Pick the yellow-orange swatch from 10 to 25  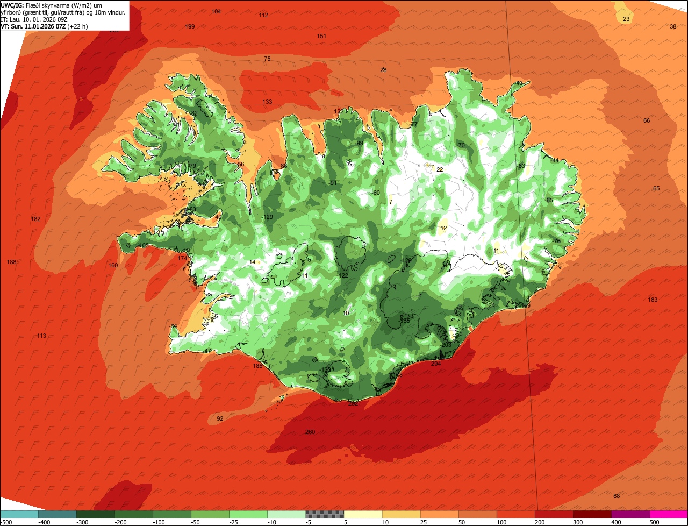[x=401, y=514]
